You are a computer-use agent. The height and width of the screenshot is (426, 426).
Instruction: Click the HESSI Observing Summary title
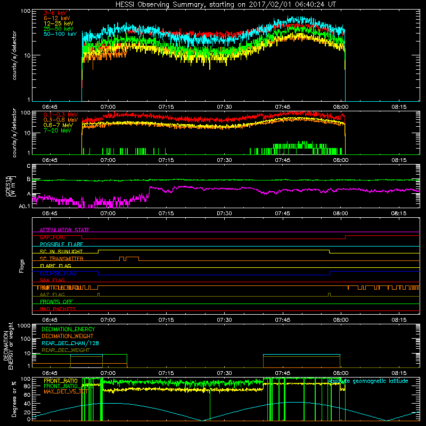pyautogui.click(x=226, y=5)
